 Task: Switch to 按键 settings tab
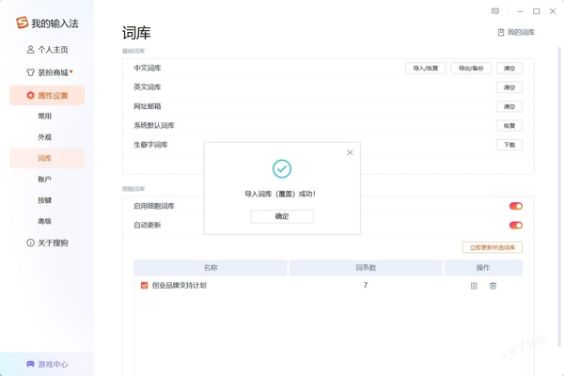tap(45, 200)
